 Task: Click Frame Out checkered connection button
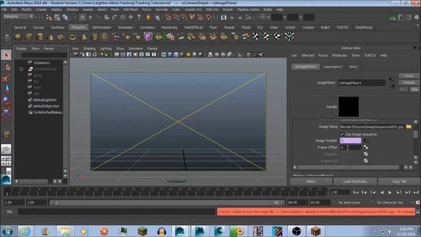tap(366, 161)
